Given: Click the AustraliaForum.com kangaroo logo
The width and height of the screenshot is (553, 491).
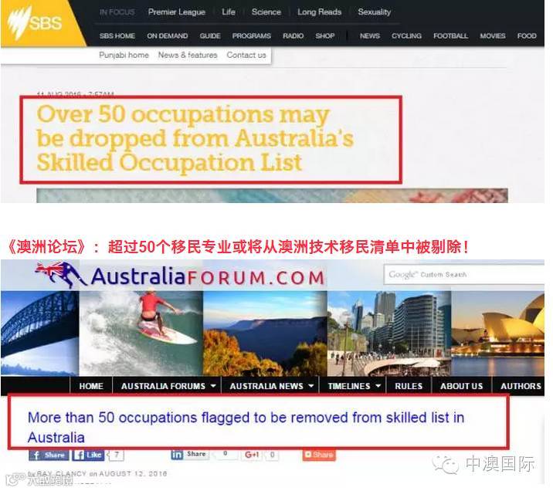Looking at the screenshot, I should (x=180, y=276).
